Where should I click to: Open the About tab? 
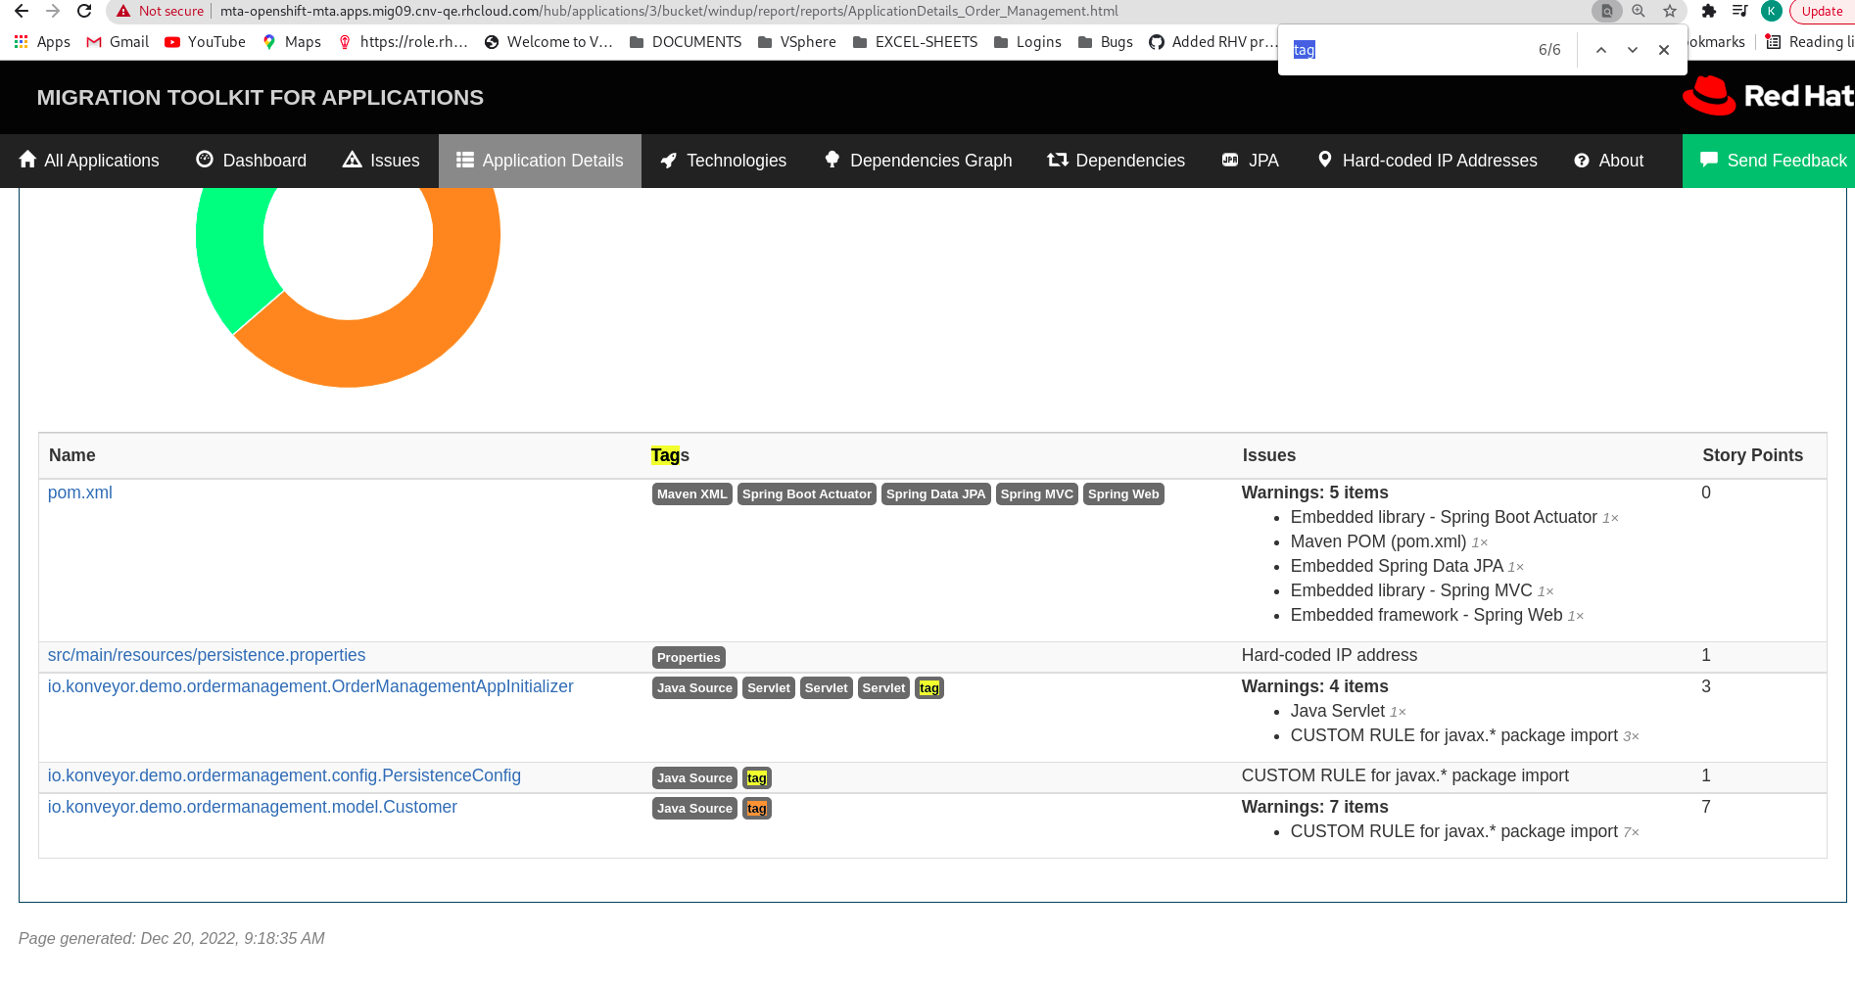click(1608, 161)
